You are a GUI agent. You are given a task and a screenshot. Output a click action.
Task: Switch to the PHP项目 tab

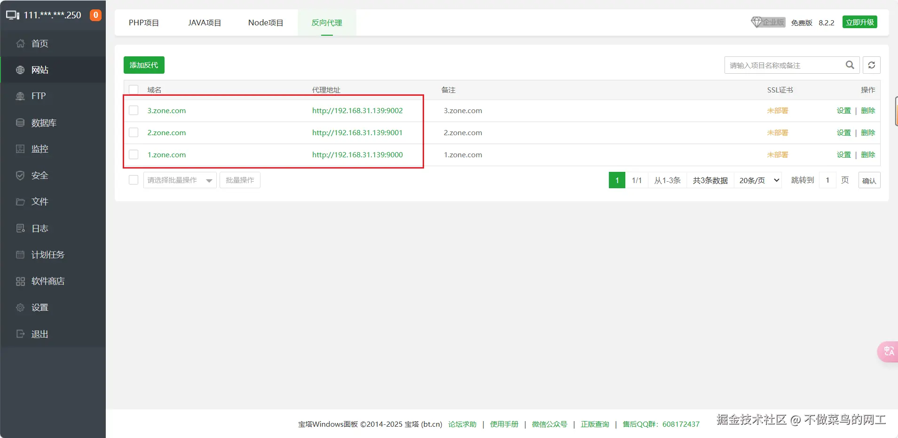(x=144, y=23)
